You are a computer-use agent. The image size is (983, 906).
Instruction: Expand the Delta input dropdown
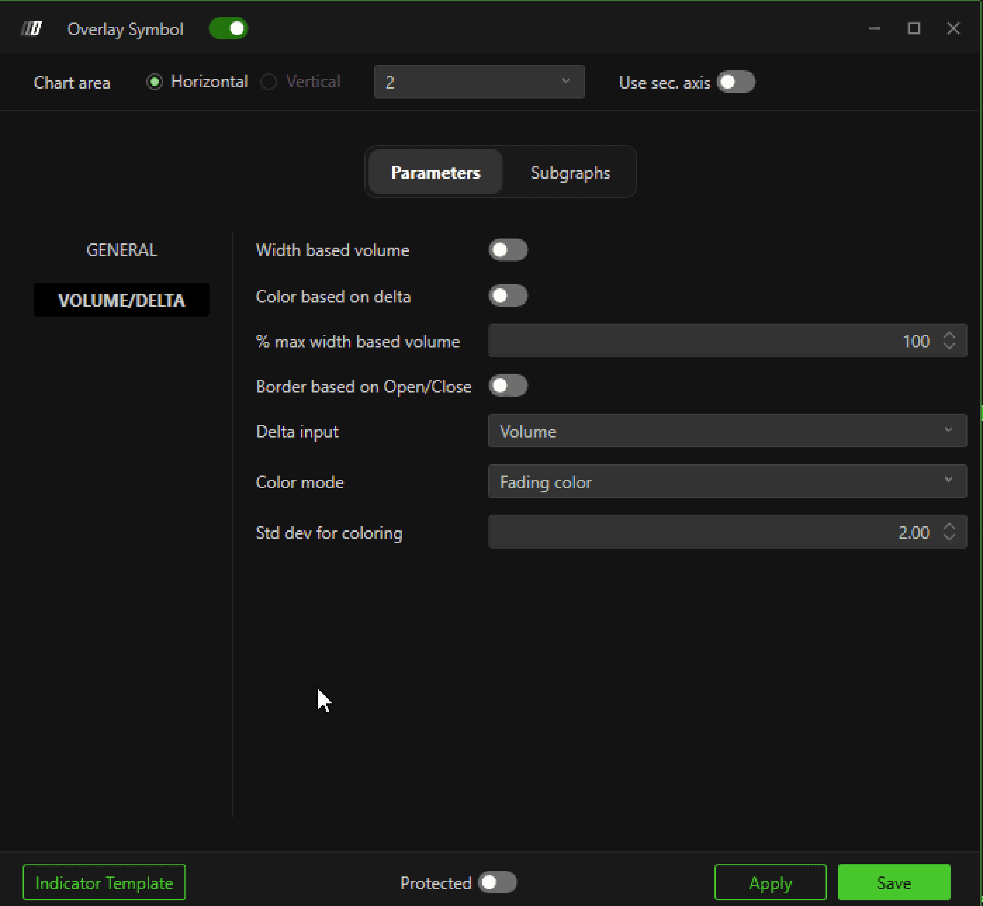727,431
